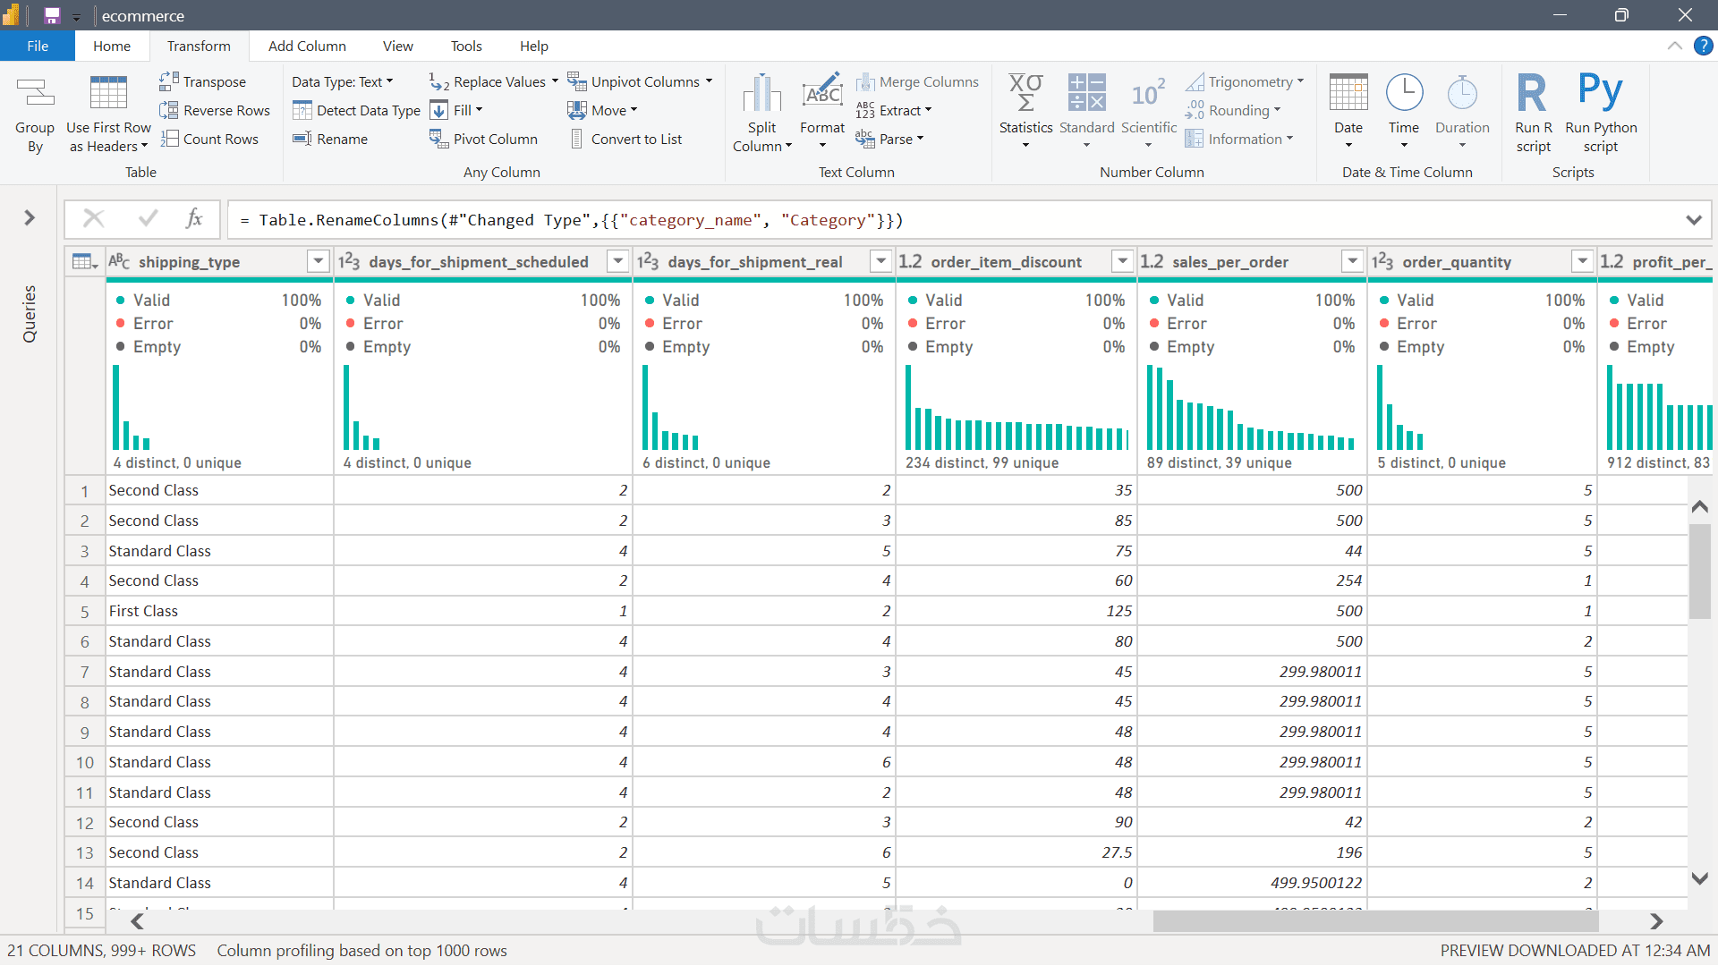The height and width of the screenshot is (966, 1718).
Task: Click the Group By icon
Action: 35,94
